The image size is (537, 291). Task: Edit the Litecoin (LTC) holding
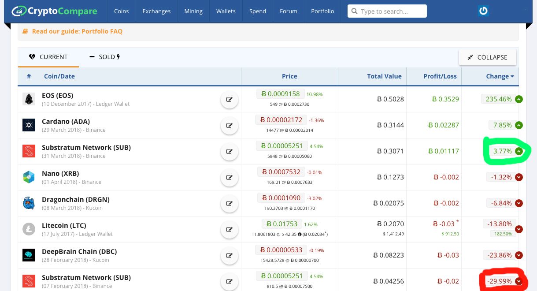point(230,230)
